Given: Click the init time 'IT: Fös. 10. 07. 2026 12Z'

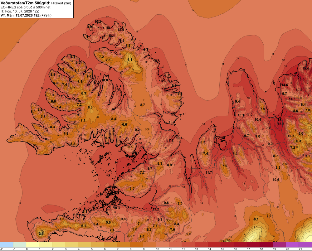Looking at the screenshot, I should (20, 11).
